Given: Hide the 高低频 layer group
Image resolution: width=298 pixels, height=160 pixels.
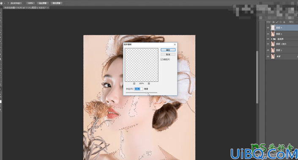Looking at the screenshot, I should point(268,39).
